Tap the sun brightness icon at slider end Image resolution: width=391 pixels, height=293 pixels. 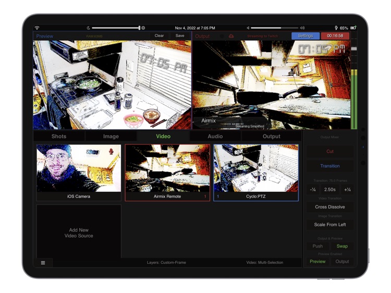click(x=143, y=28)
